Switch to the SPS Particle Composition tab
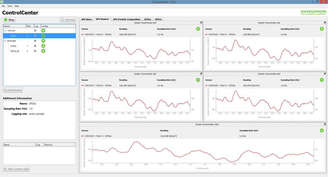Image resolution: width=328 pixels, height=177 pixels. pos(127,19)
